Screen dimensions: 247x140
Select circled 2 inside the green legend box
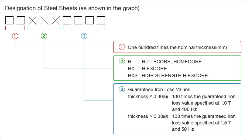click(x=122, y=61)
